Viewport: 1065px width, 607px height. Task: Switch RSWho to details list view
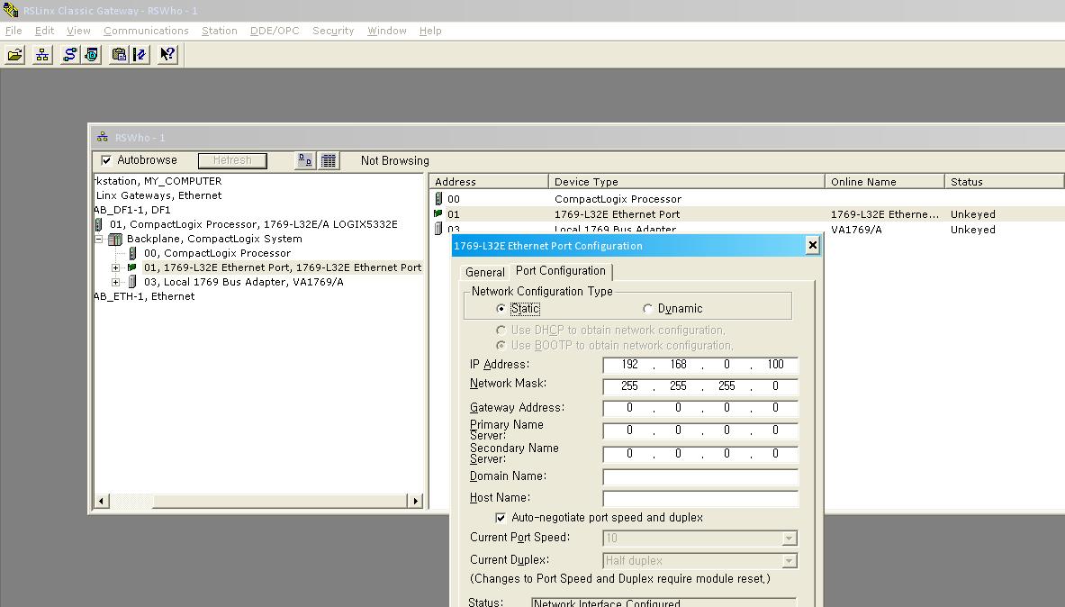pos(329,160)
